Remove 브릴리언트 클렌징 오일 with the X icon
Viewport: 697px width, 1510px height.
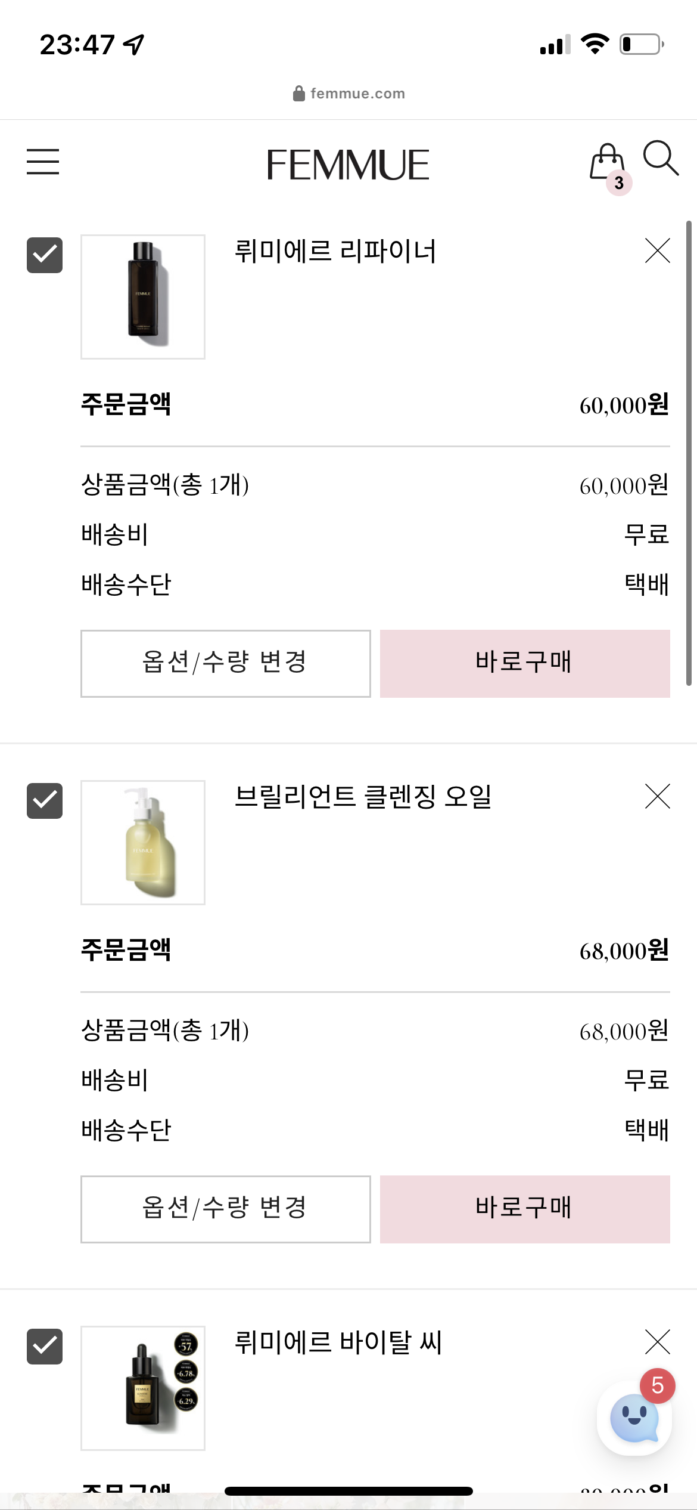click(x=658, y=796)
